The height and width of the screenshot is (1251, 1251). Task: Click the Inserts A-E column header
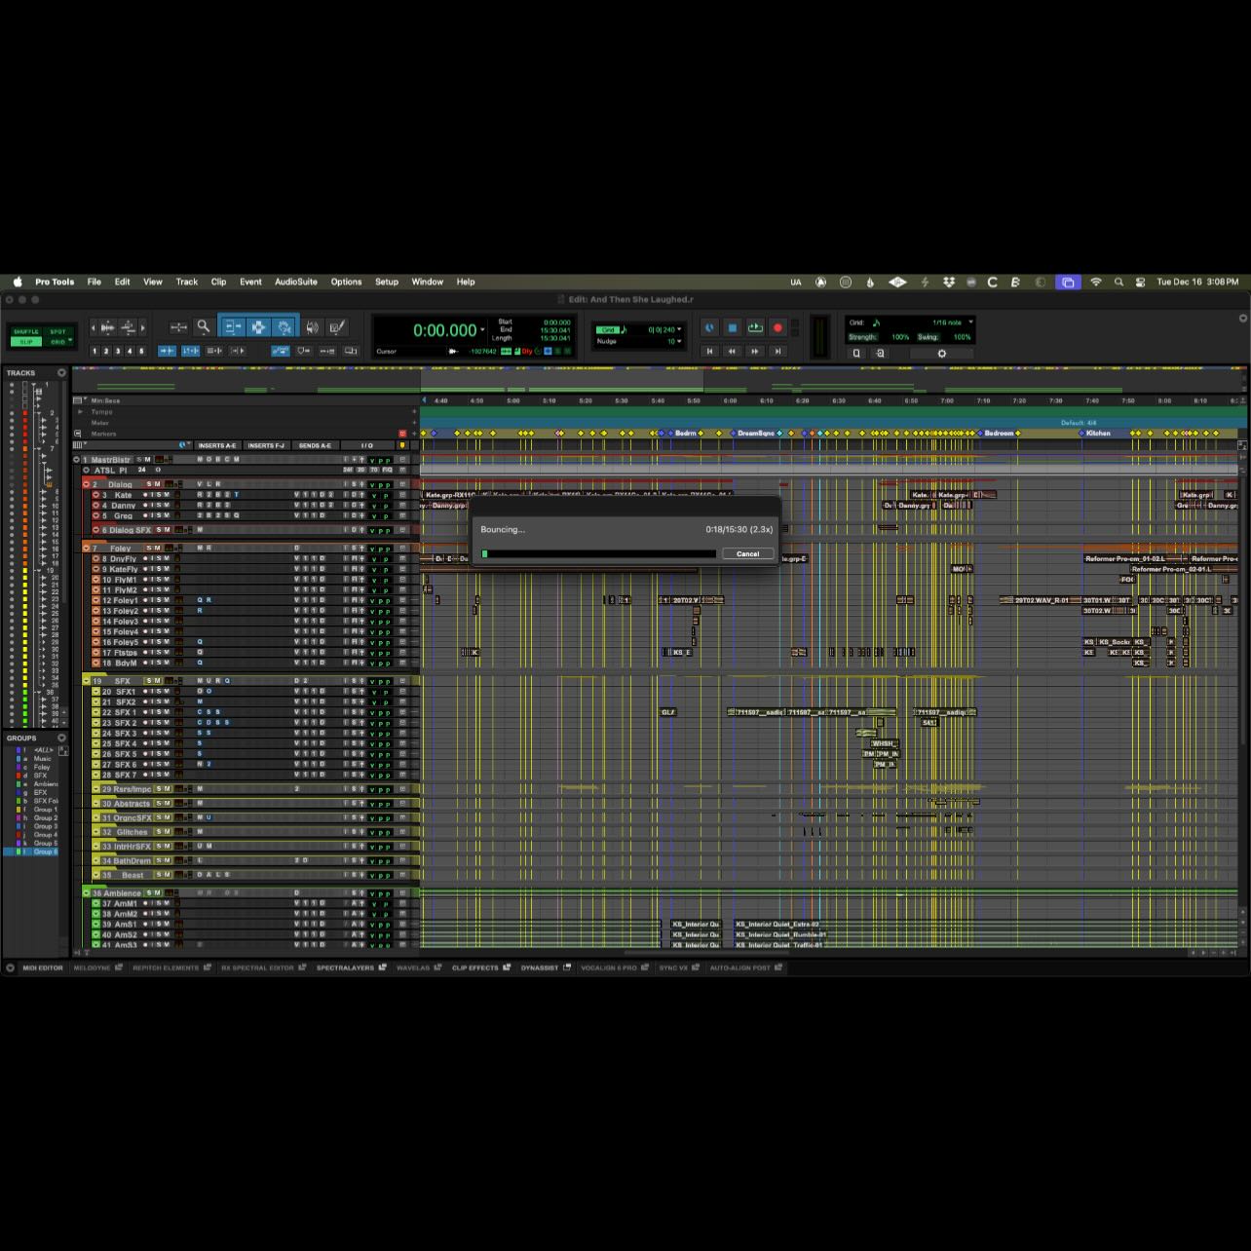point(218,445)
